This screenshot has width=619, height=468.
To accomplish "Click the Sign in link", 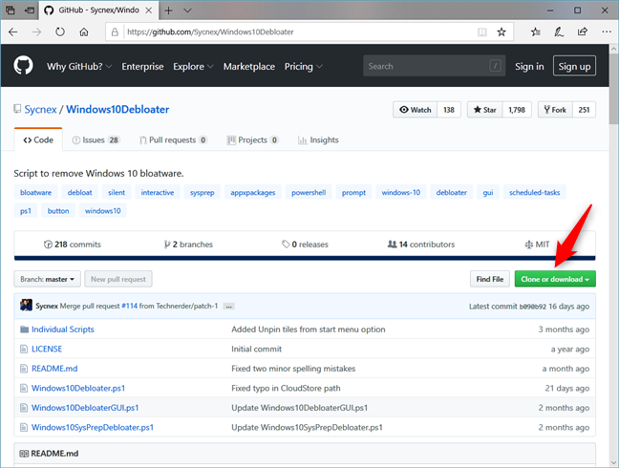I will pos(529,66).
